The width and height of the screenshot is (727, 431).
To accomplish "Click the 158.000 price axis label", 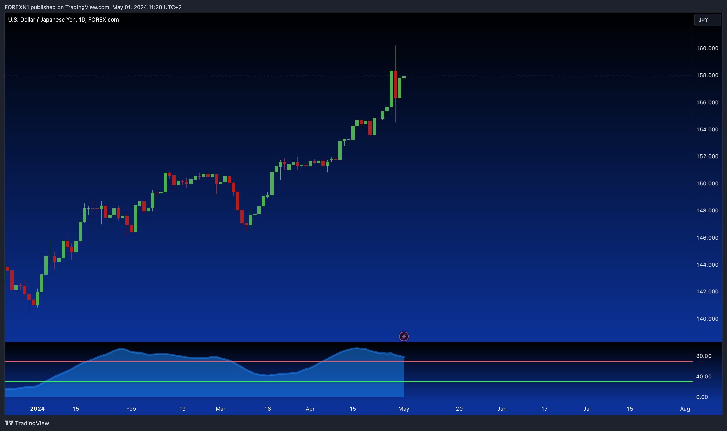I will [707, 75].
